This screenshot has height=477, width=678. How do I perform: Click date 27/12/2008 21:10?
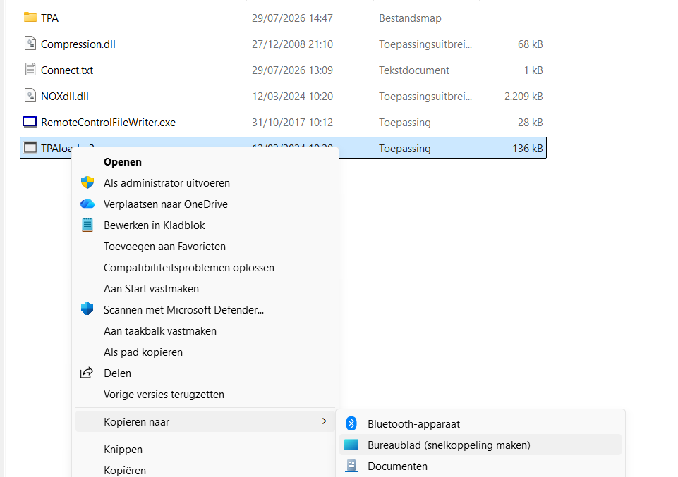292,44
